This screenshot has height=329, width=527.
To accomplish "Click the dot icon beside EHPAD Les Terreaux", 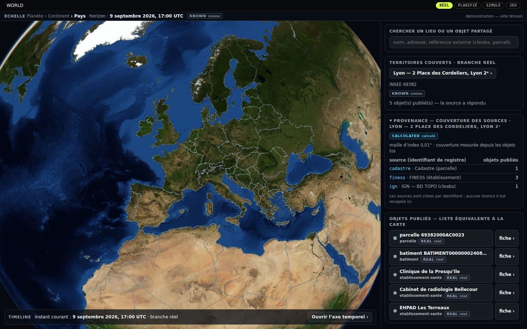I will coord(395,311).
